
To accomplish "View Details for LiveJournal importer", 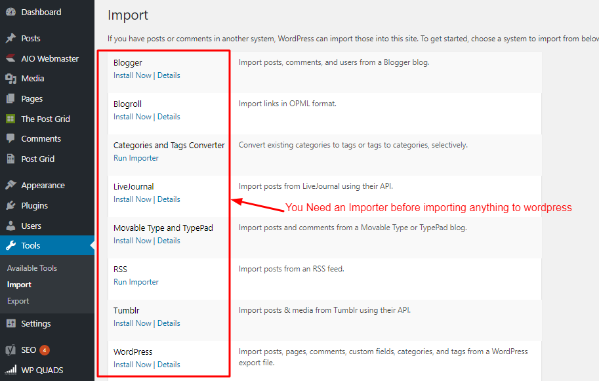I will click(x=169, y=199).
